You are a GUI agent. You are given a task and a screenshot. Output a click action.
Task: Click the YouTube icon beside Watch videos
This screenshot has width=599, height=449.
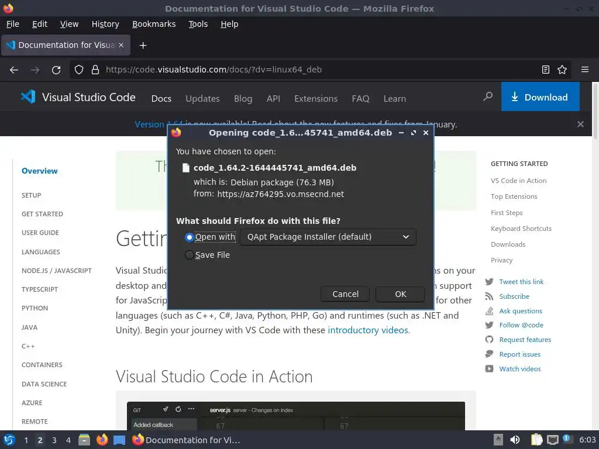490,369
